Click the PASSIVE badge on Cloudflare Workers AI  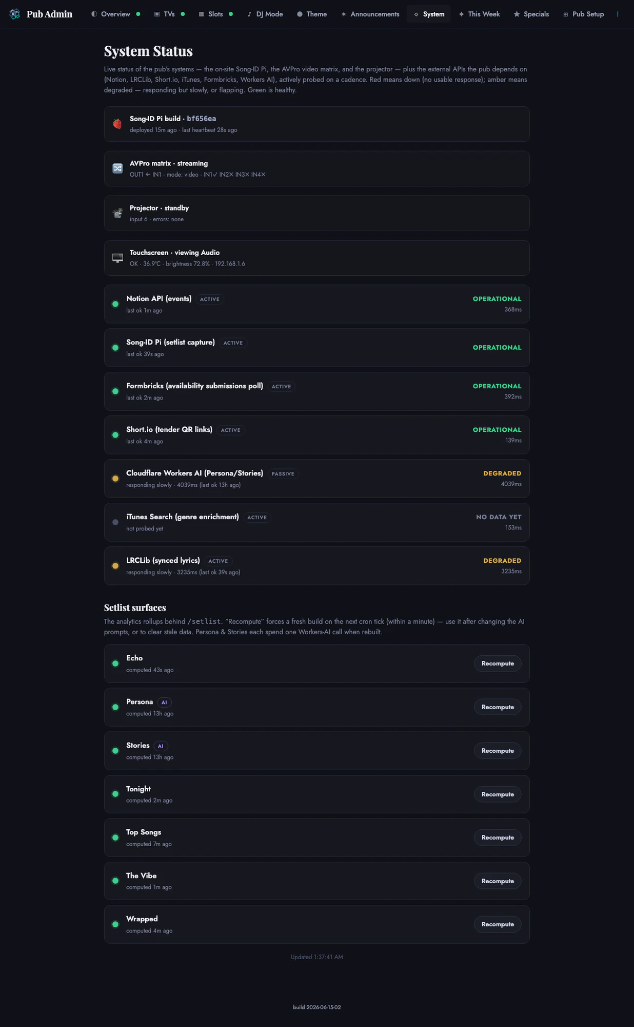[x=283, y=474]
